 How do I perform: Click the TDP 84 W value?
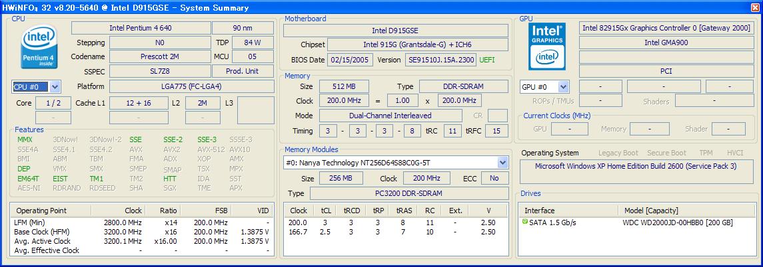[252, 43]
